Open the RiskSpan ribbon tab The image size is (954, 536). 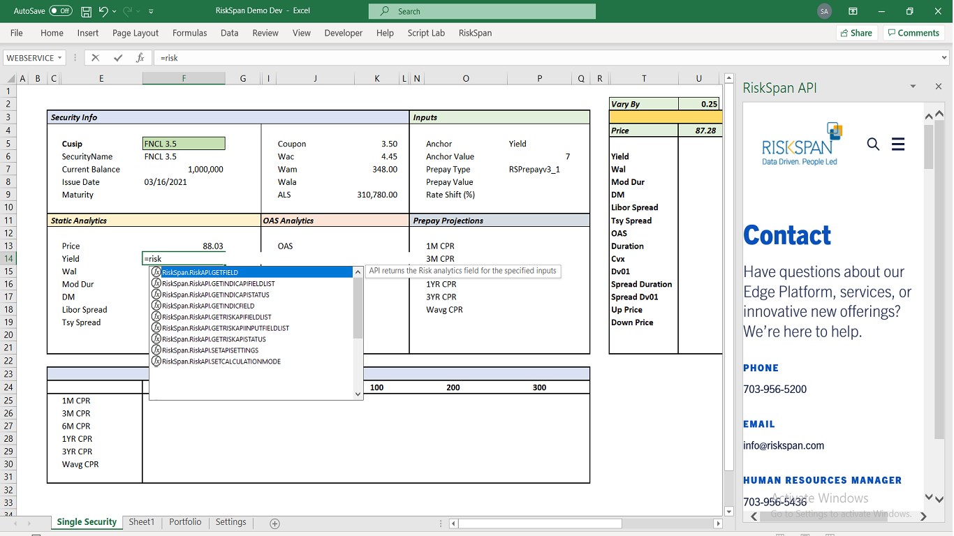475,33
